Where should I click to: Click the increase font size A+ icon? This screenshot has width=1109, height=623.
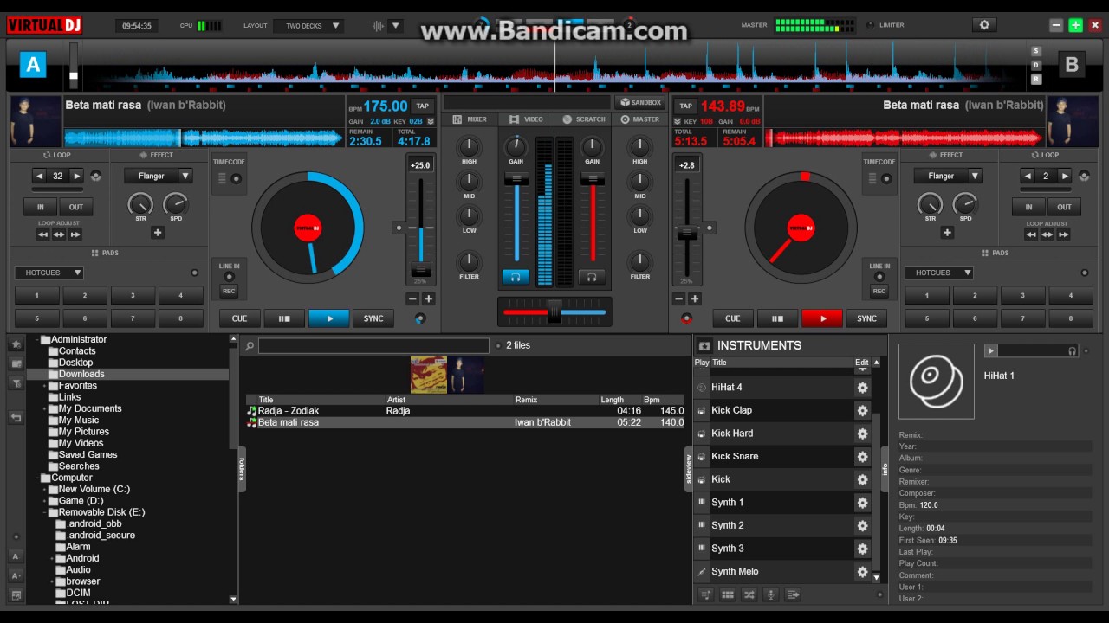click(x=16, y=575)
